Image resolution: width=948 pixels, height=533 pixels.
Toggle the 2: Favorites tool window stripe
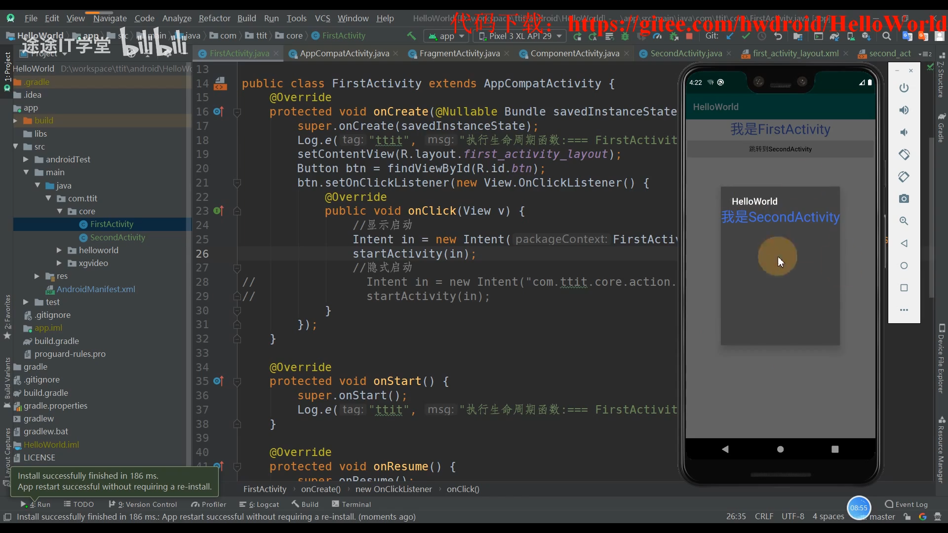[x=7, y=316]
